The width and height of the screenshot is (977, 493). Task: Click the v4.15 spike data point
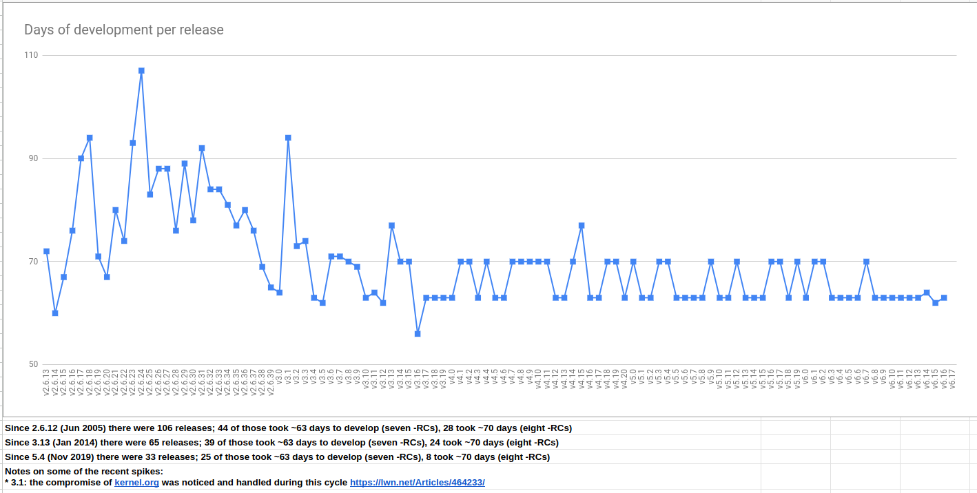pyautogui.click(x=582, y=226)
